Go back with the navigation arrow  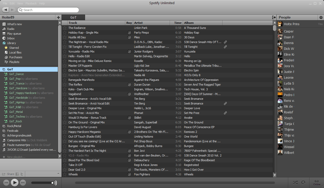click(x=6, y=10)
